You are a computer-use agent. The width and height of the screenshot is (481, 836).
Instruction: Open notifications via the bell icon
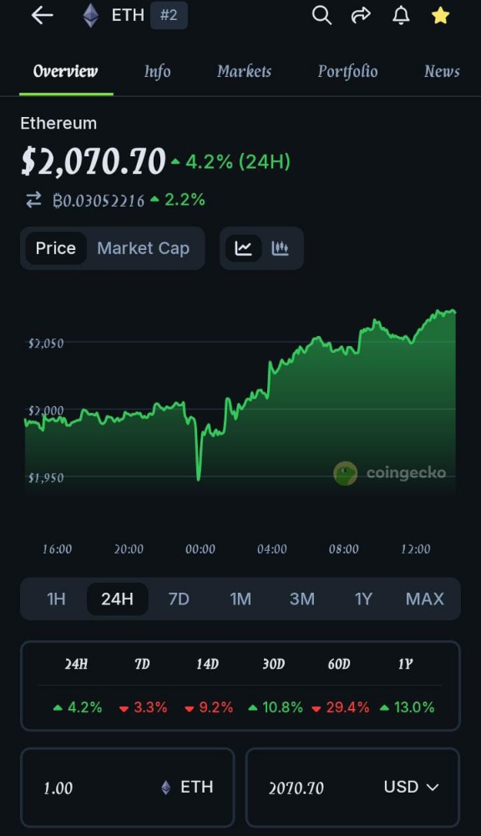401,15
